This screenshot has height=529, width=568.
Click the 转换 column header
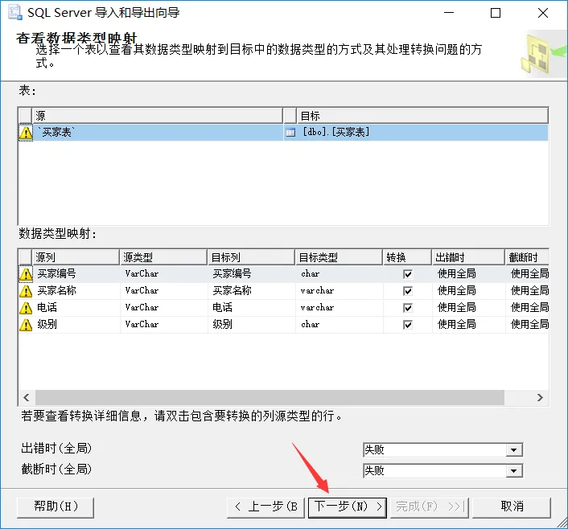pyautogui.click(x=408, y=257)
